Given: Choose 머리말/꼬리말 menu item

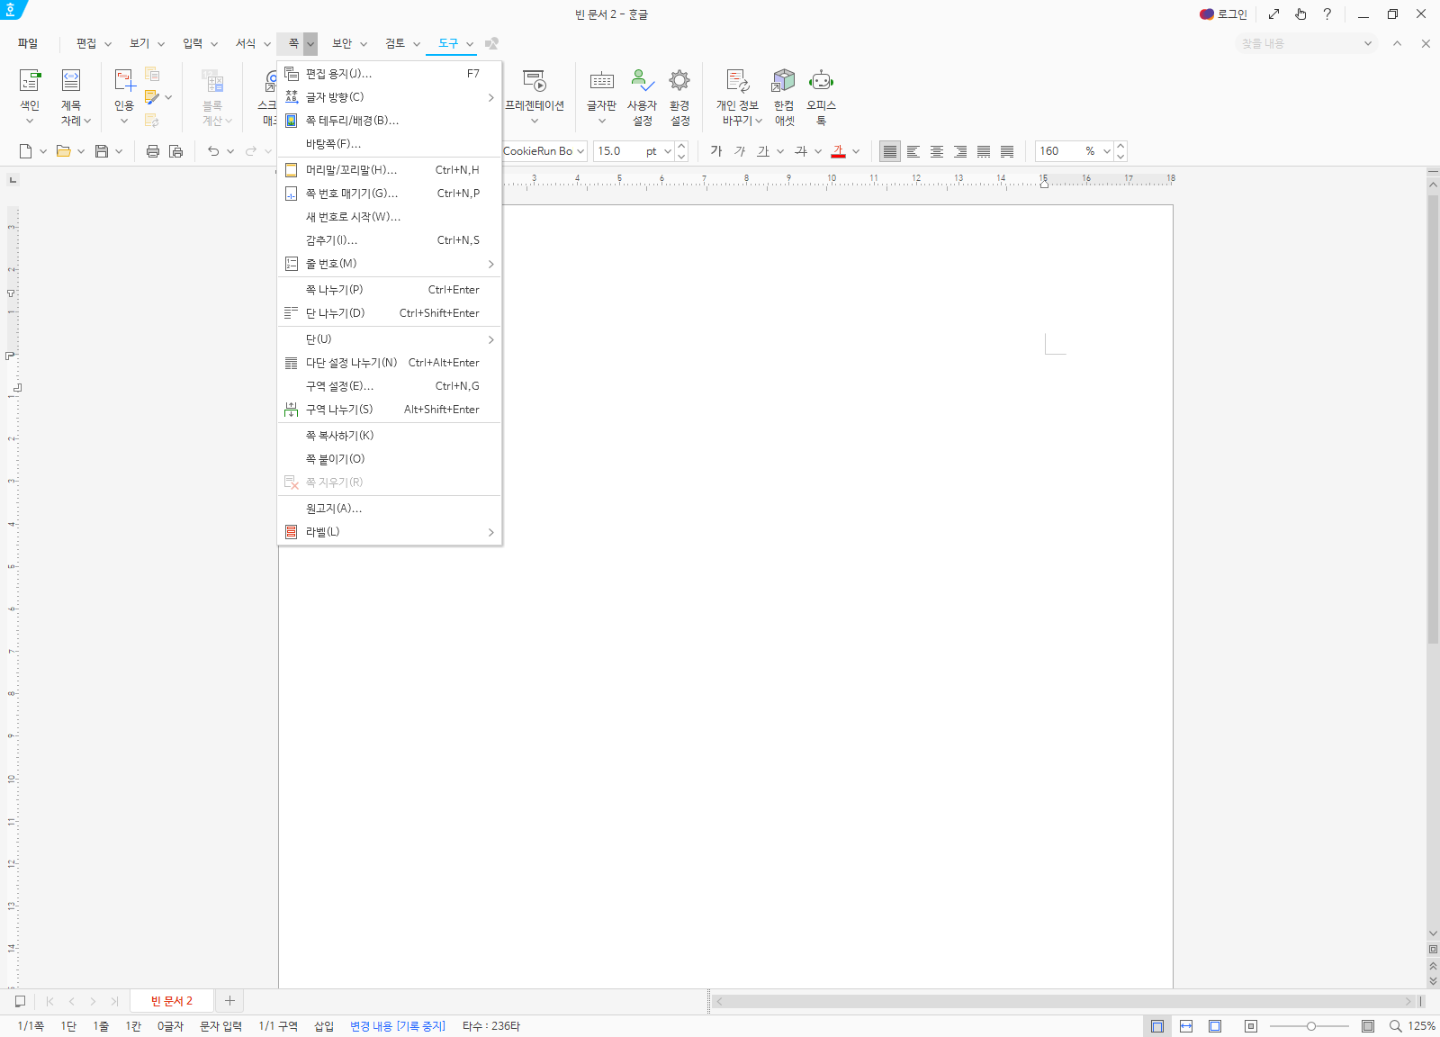Looking at the screenshot, I should pos(390,170).
